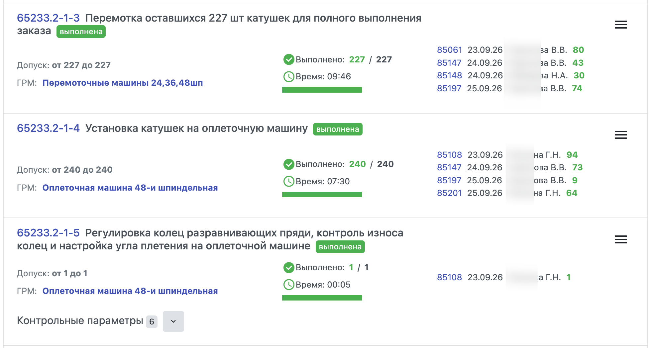Open record 85108 with quantity 1
This screenshot has width=652, height=348.
[449, 277]
